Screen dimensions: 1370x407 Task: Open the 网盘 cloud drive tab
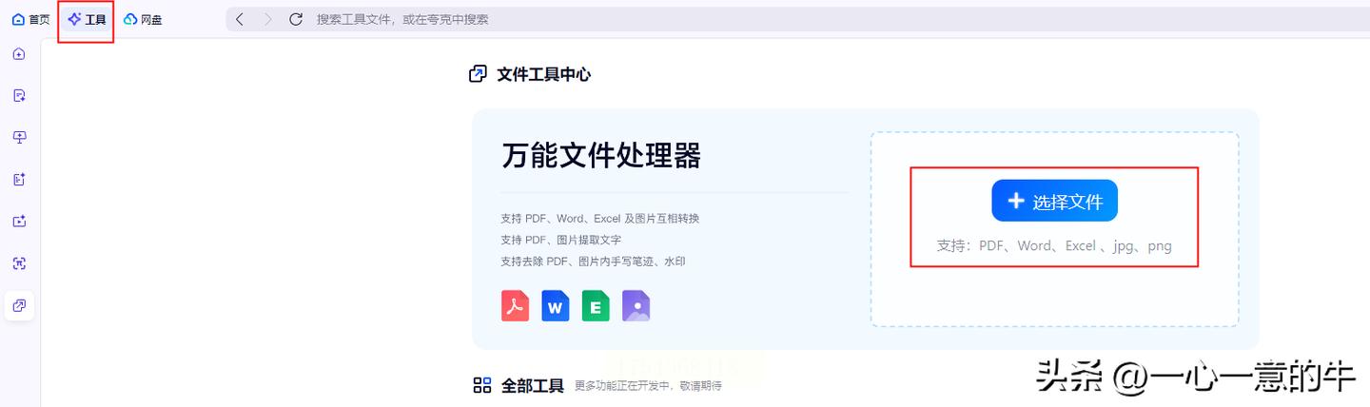[143, 19]
